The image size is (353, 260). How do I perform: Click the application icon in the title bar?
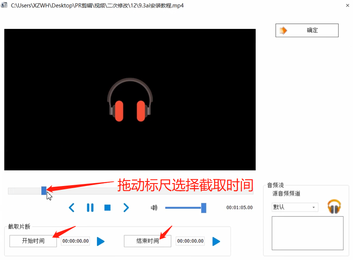[4, 5]
